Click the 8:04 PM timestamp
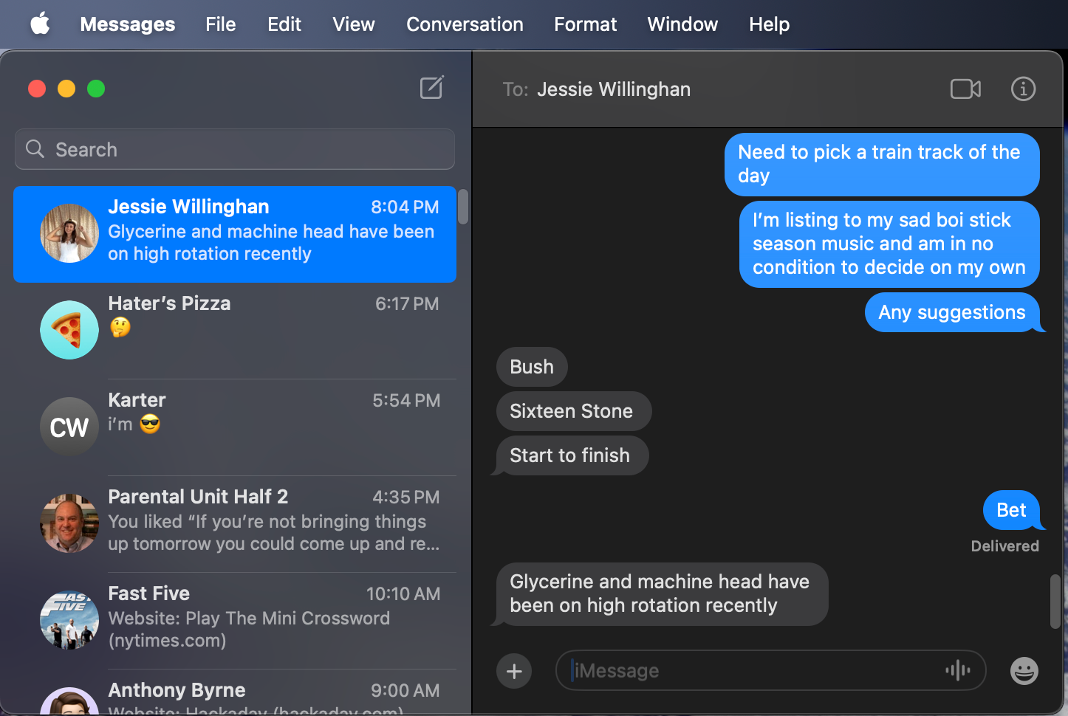This screenshot has width=1068, height=716. point(405,207)
